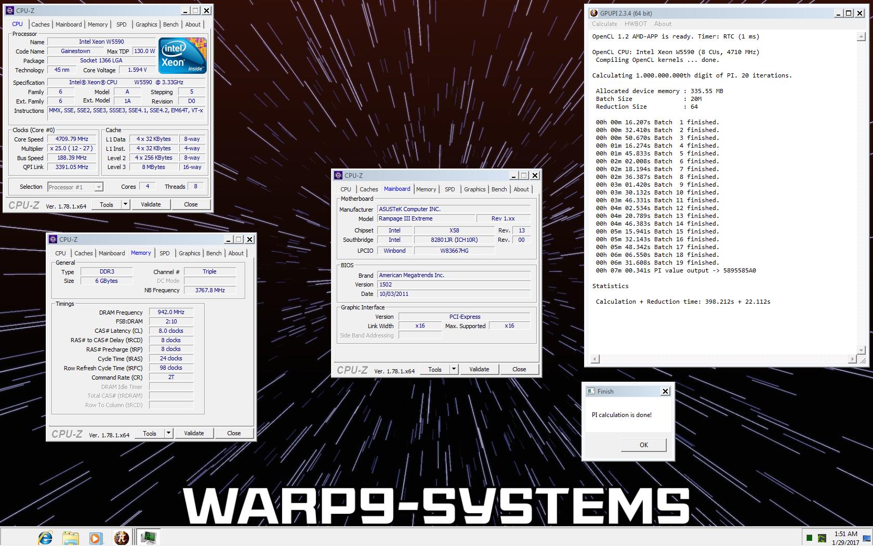Click the CPU-Z memory window title icon
873x546 pixels.
(x=53, y=239)
